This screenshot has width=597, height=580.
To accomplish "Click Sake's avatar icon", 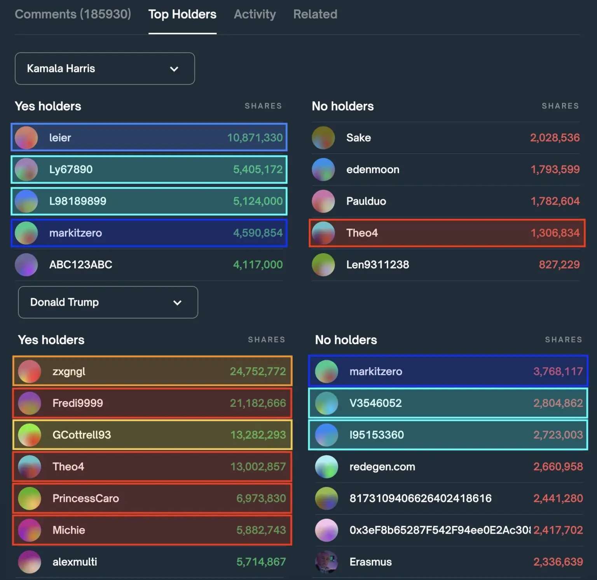I will (323, 138).
